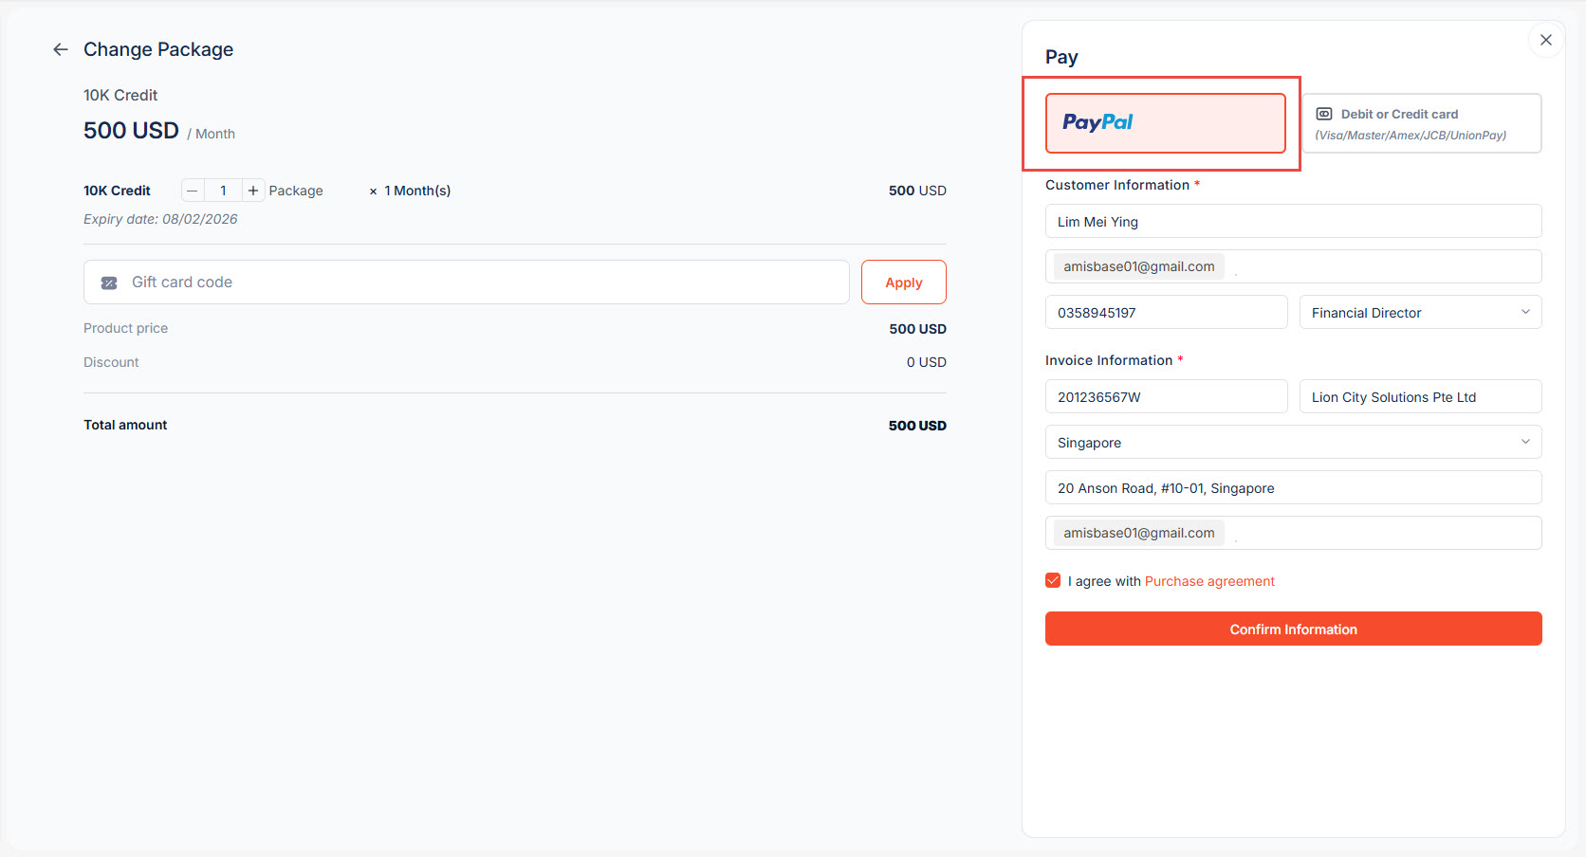Click the card icon in Debit option
This screenshot has width=1586, height=857.
1324,114
